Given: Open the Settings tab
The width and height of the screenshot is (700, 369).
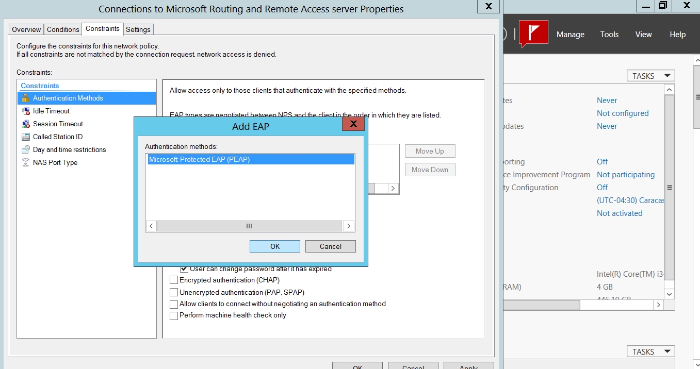Looking at the screenshot, I should pyautogui.click(x=138, y=29).
